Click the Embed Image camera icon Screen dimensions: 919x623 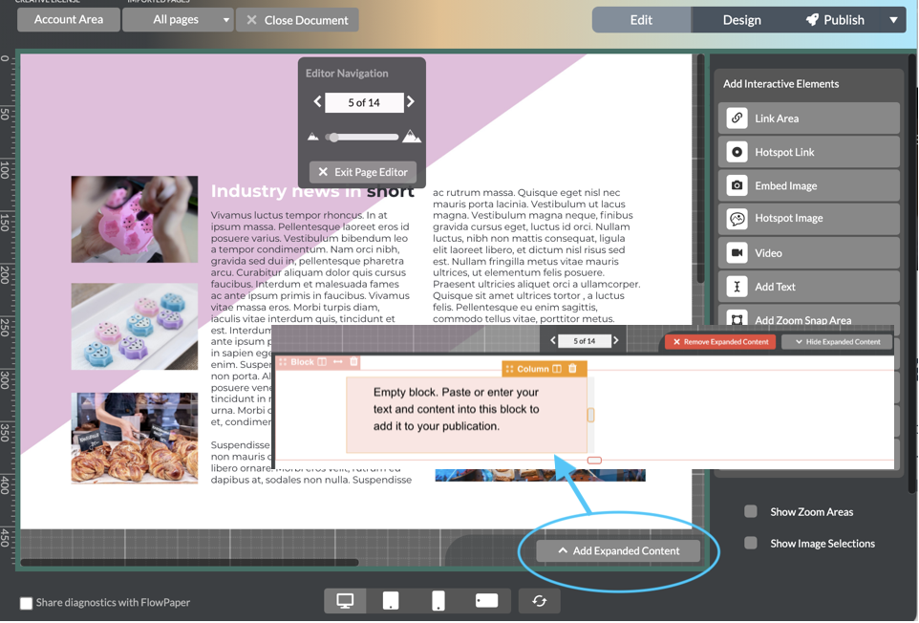[737, 185]
